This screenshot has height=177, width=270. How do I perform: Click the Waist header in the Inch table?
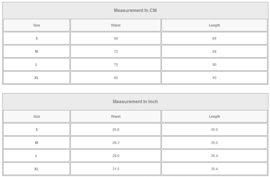pyautogui.click(x=116, y=117)
